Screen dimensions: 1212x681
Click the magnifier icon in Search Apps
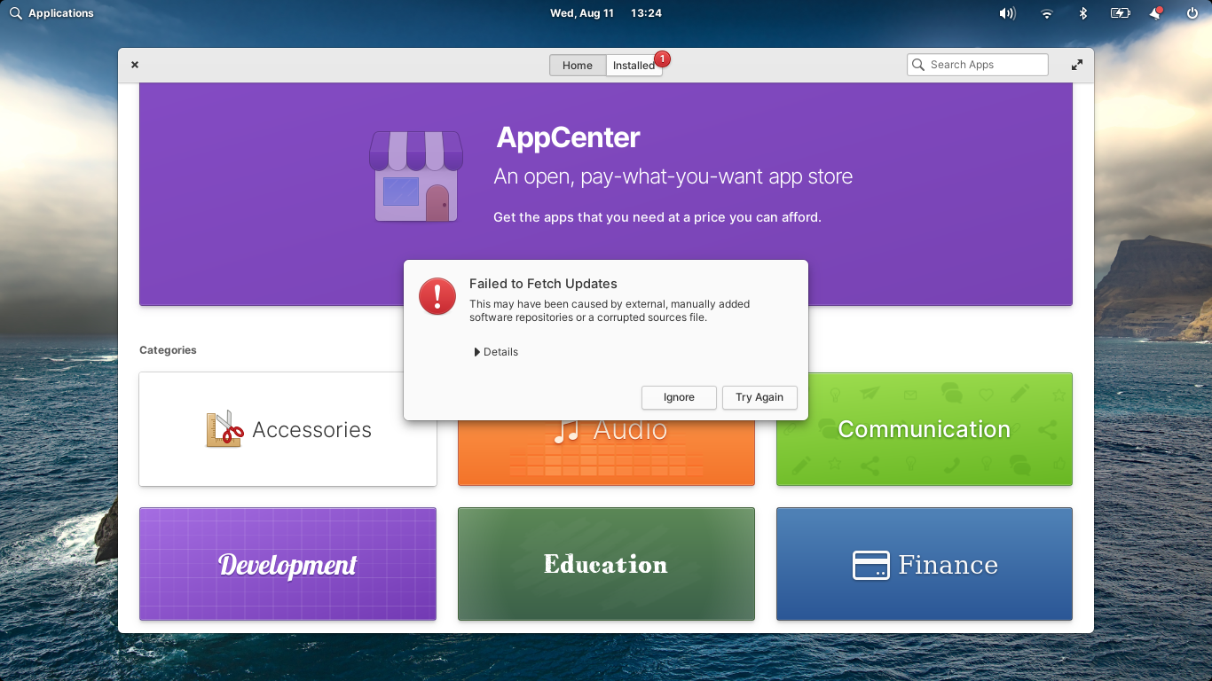tap(918, 65)
